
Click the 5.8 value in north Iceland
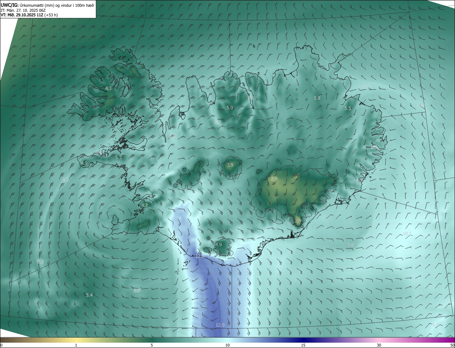[x=317, y=98]
